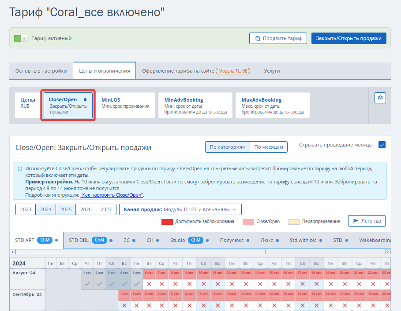Image resolution: width=401 pixels, height=311 pixels.
Task: Open the Wakeboarding category tab
Action: point(375,240)
